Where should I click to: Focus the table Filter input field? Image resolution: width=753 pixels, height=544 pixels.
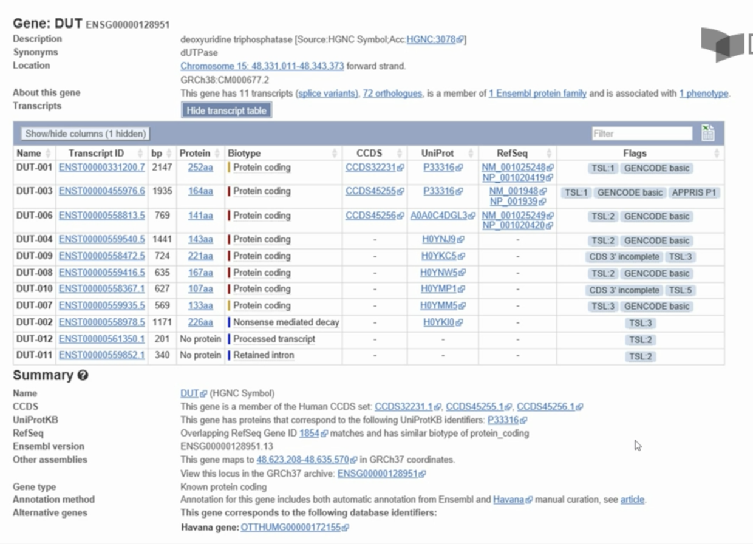pos(642,134)
